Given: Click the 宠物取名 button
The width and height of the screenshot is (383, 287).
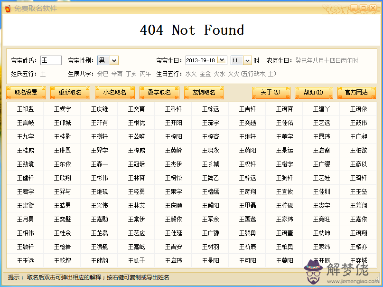Looking at the screenshot, I should (204, 93).
